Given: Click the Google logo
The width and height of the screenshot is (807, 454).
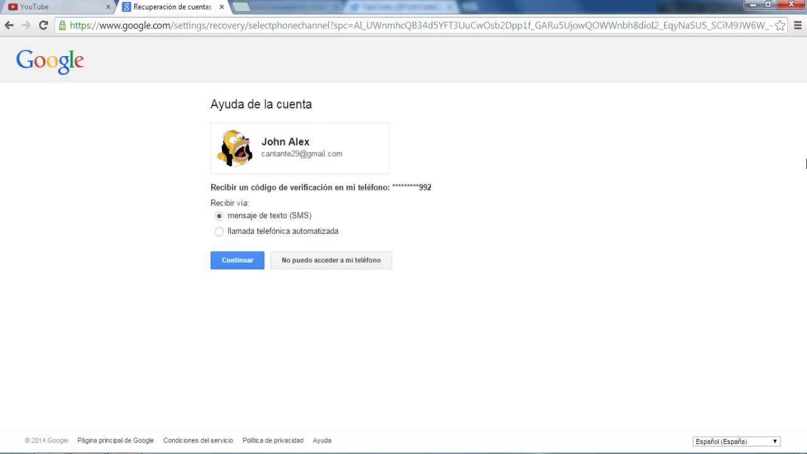Looking at the screenshot, I should point(50,61).
